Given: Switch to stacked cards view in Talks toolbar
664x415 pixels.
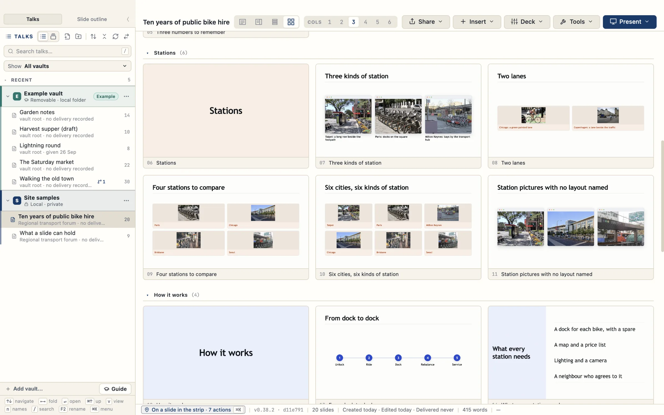Looking at the screenshot, I should coord(53,37).
